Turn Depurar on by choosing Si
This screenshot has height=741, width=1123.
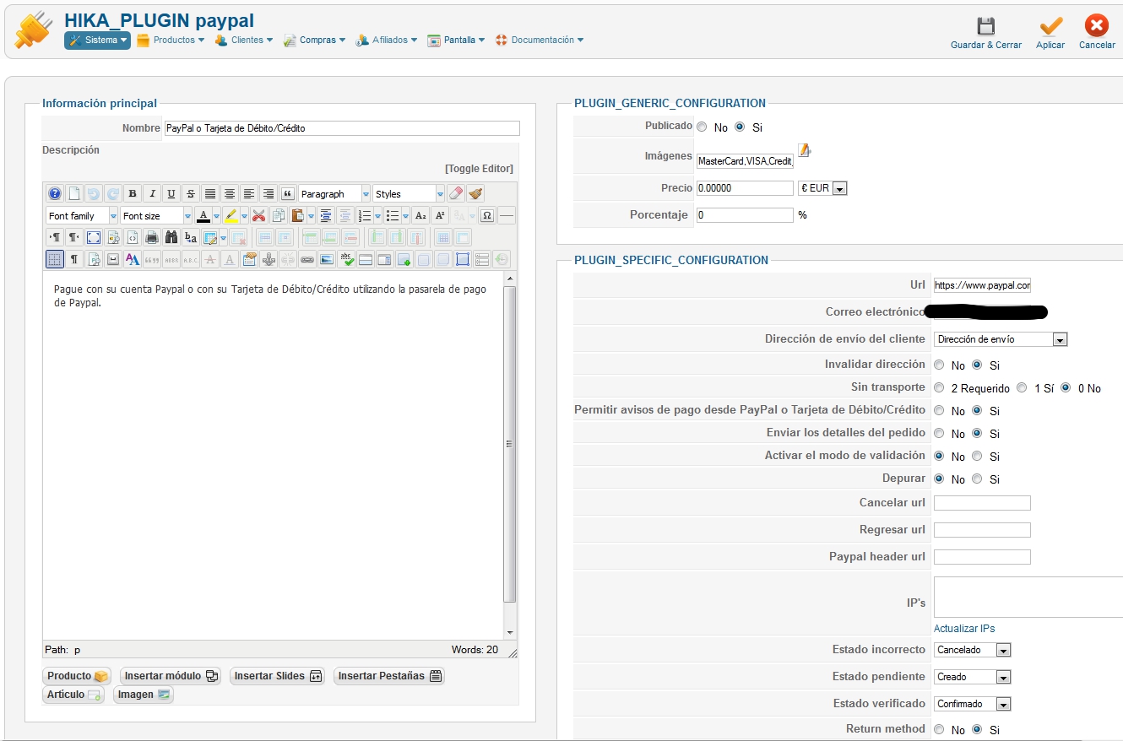pos(977,479)
